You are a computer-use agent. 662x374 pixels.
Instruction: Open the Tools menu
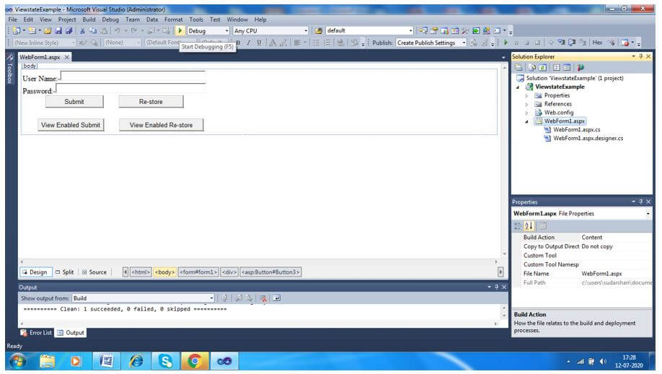tap(196, 19)
